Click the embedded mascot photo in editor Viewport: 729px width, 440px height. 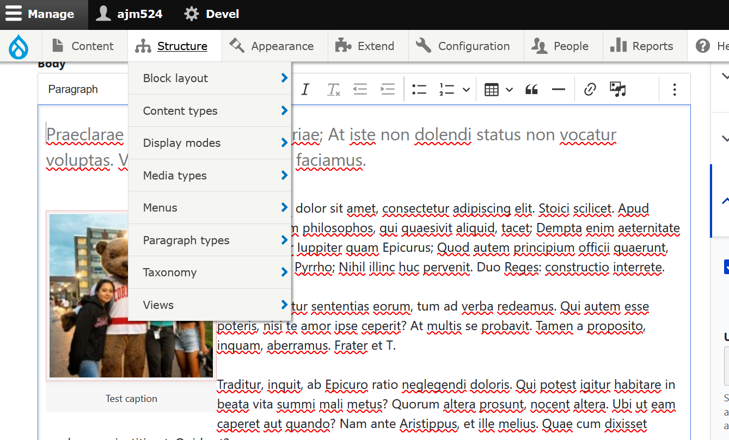click(131, 295)
